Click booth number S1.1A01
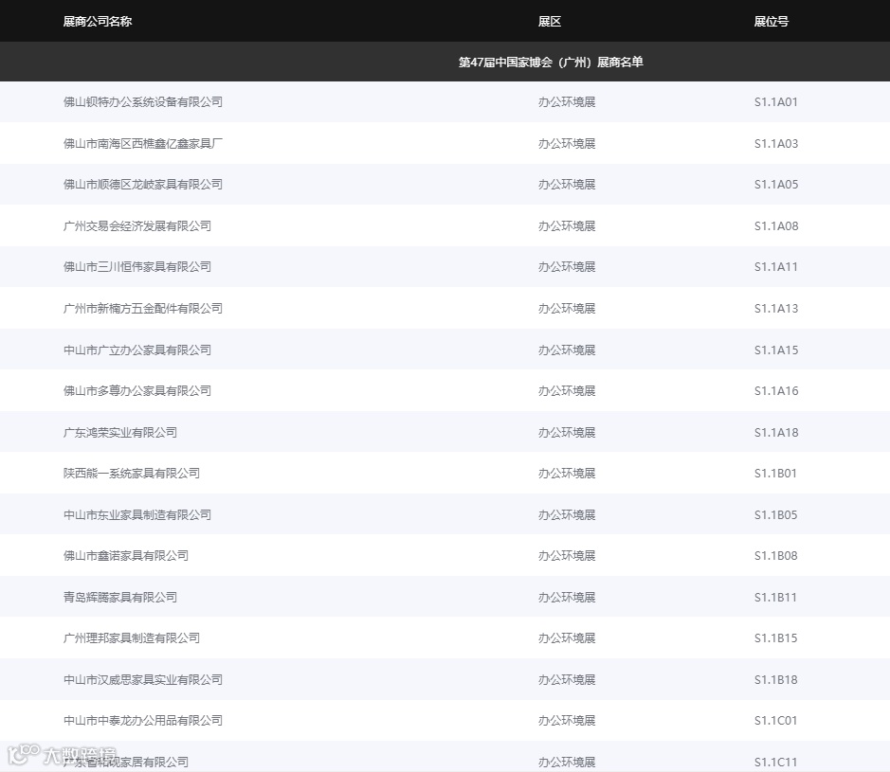890x772 pixels. [776, 102]
